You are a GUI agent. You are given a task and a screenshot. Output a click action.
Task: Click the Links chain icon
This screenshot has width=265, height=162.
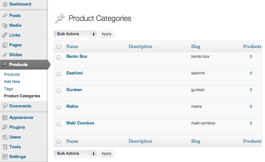(5, 35)
